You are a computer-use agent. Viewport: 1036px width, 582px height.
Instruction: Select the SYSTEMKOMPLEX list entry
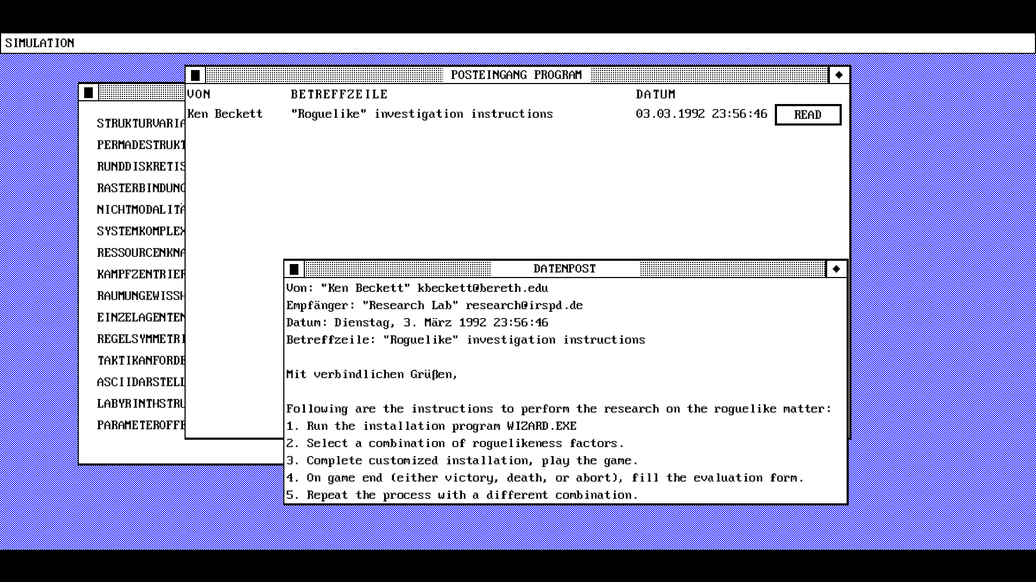[x=140, y=231]
